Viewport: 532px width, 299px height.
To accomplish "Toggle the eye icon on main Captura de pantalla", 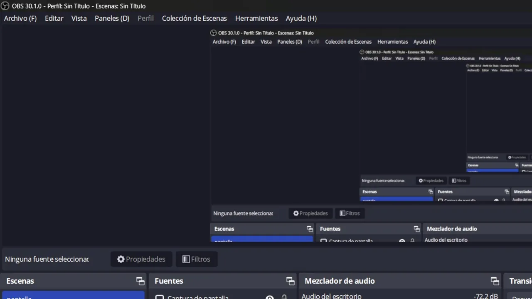I will (270, 297).
